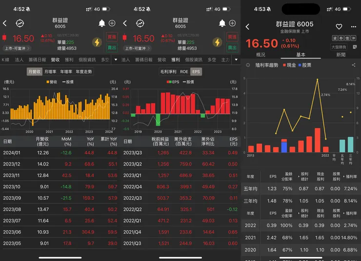Tap 大盤勝負 button on right screen

339,47
